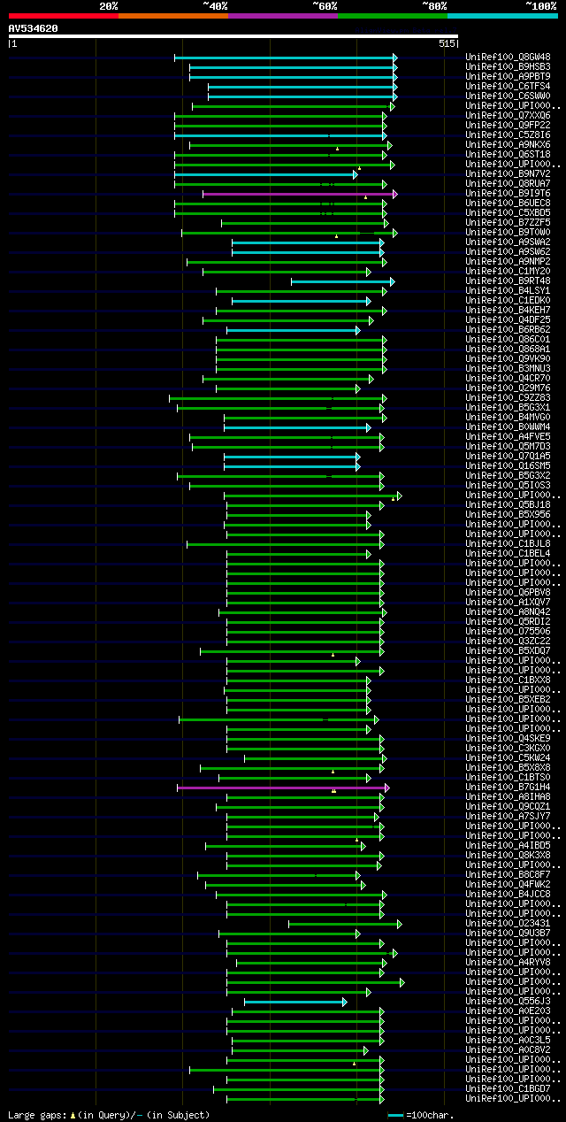
Task: Select the UniRef100_Q7Q1A5 label
Action: tap(509, 456)
